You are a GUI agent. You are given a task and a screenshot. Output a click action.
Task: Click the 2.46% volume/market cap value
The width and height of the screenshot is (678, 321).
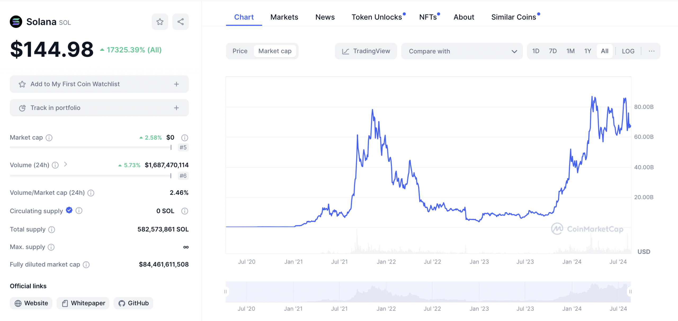(179, 193)
